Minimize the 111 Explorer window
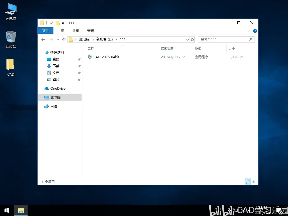The image size is (288, 216). (x=226, y=23)
